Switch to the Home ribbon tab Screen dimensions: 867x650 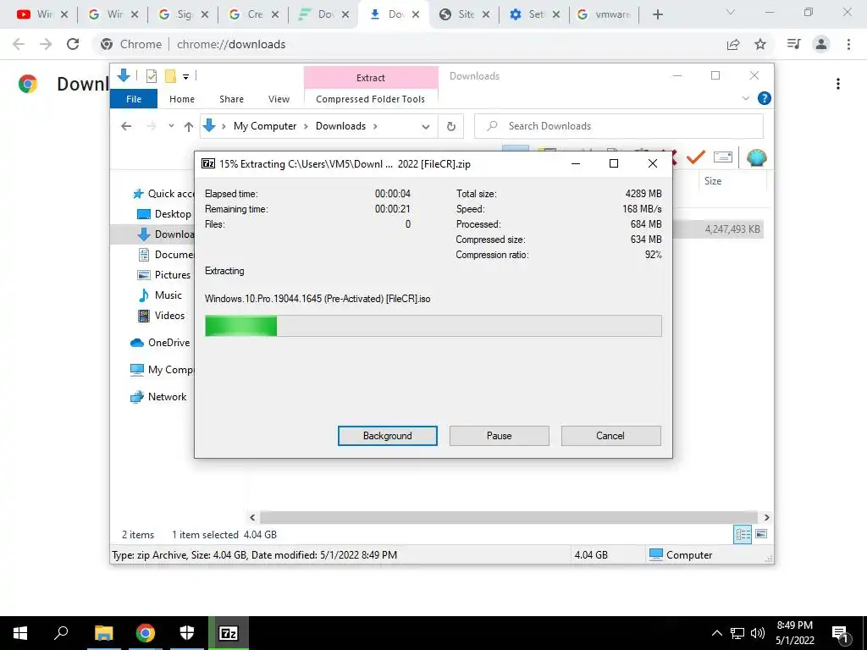point(182,99)
